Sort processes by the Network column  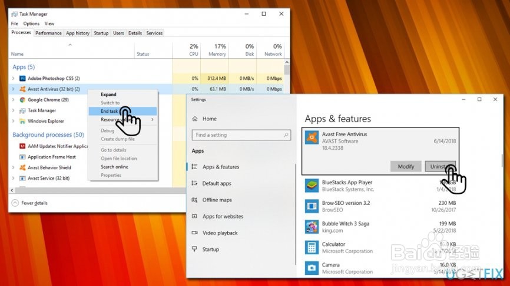270,50
